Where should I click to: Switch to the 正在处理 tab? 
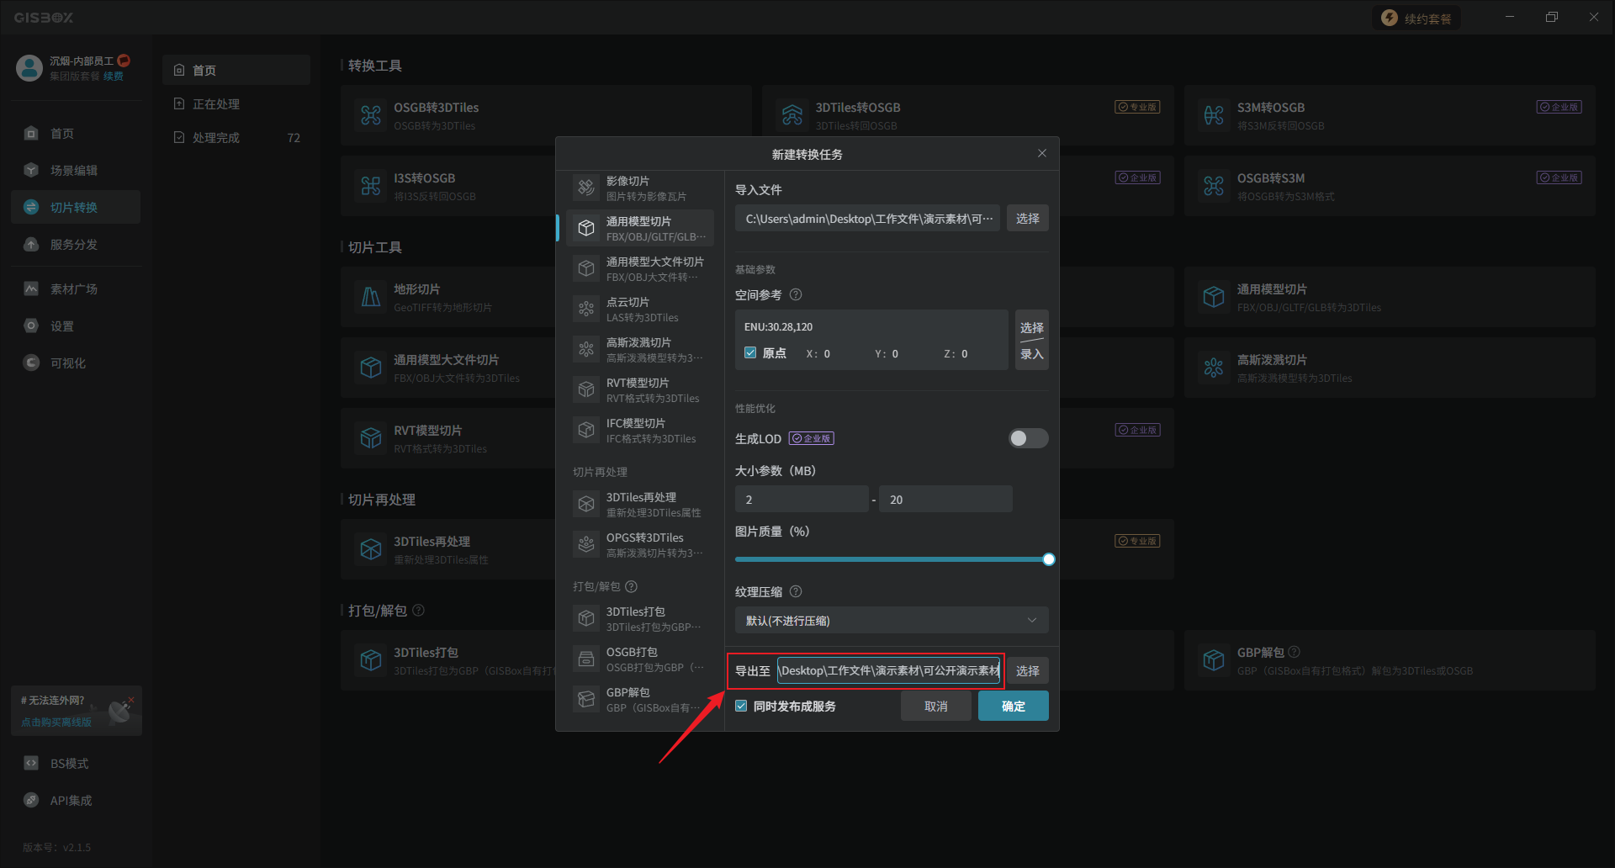[x=216, y=104]
